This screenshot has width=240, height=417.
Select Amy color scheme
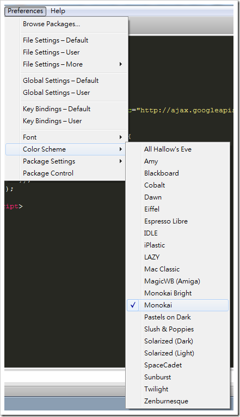(177, 161)
